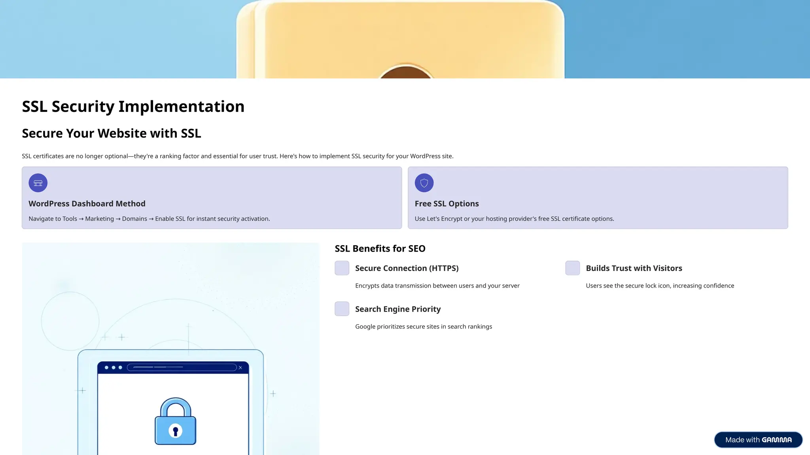Click the WordPress Dashboard Method heading
Screen dimensions: 810x455
87,204
